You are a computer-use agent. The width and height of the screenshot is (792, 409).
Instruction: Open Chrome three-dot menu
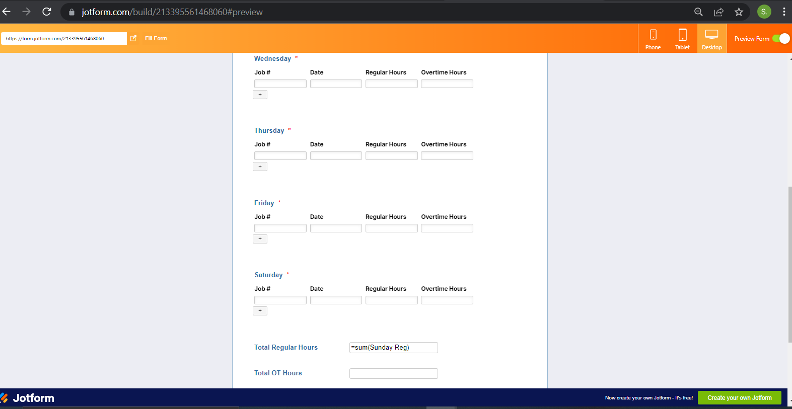click(x=783, y=12)
